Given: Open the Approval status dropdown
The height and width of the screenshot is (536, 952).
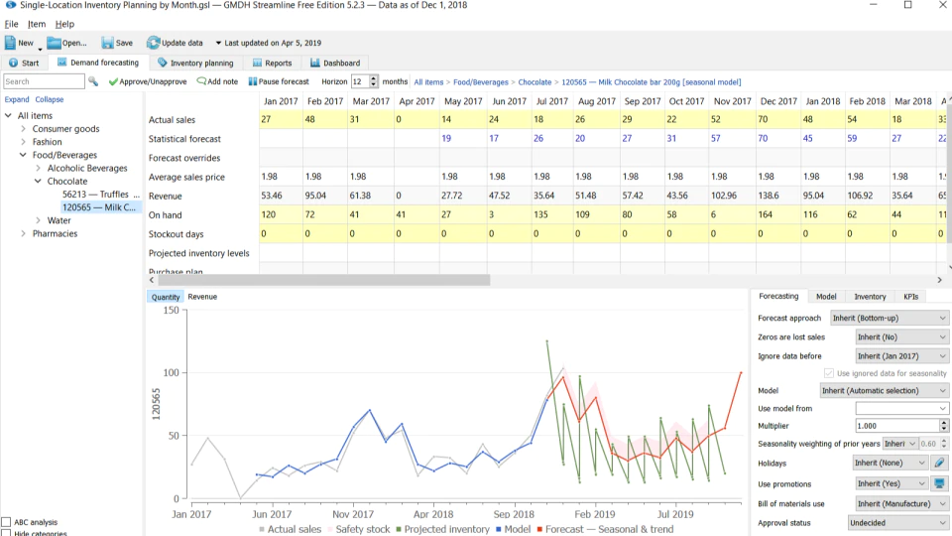Looking at the screenshot, I should tap(898, 523).
